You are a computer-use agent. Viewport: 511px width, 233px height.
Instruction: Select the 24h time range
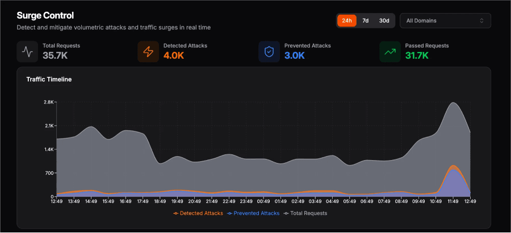point(347,21)
